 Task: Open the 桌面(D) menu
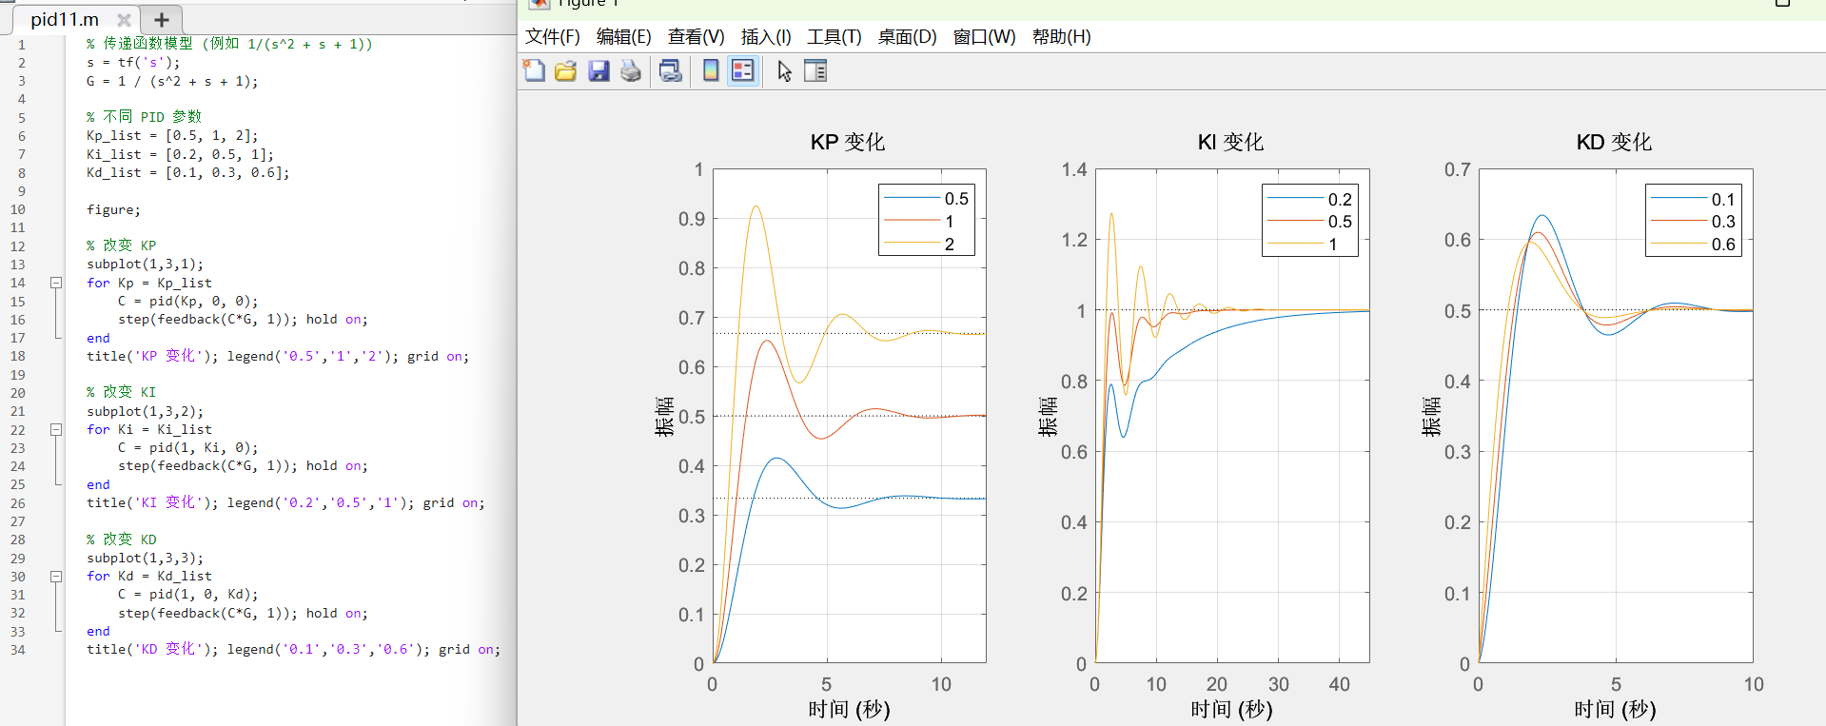908,36
